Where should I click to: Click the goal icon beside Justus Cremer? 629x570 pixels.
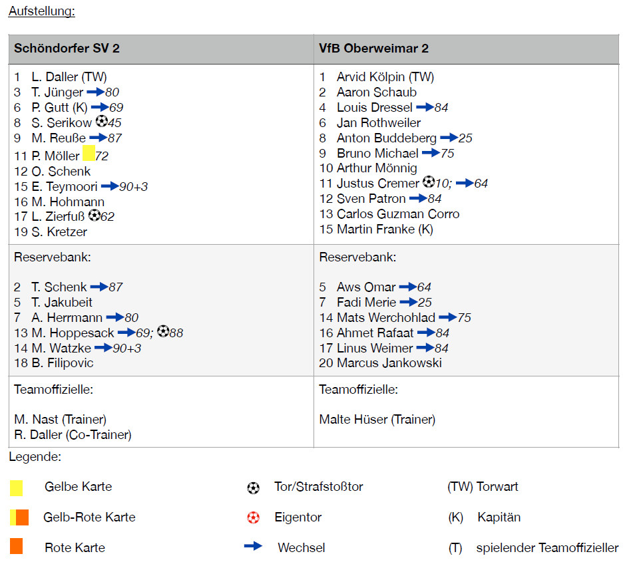[x=429, y=182]
